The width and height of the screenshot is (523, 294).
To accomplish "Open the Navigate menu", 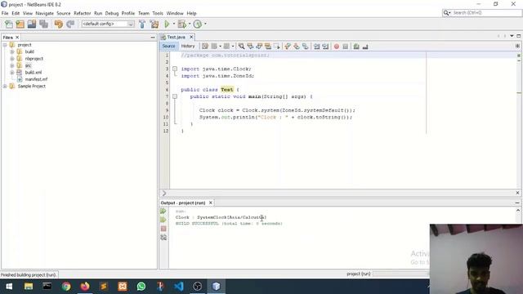I will pyautogui.click(x=45, y=13).
